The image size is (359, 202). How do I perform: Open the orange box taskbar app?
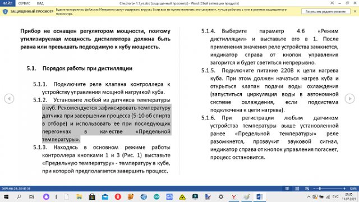131,197
